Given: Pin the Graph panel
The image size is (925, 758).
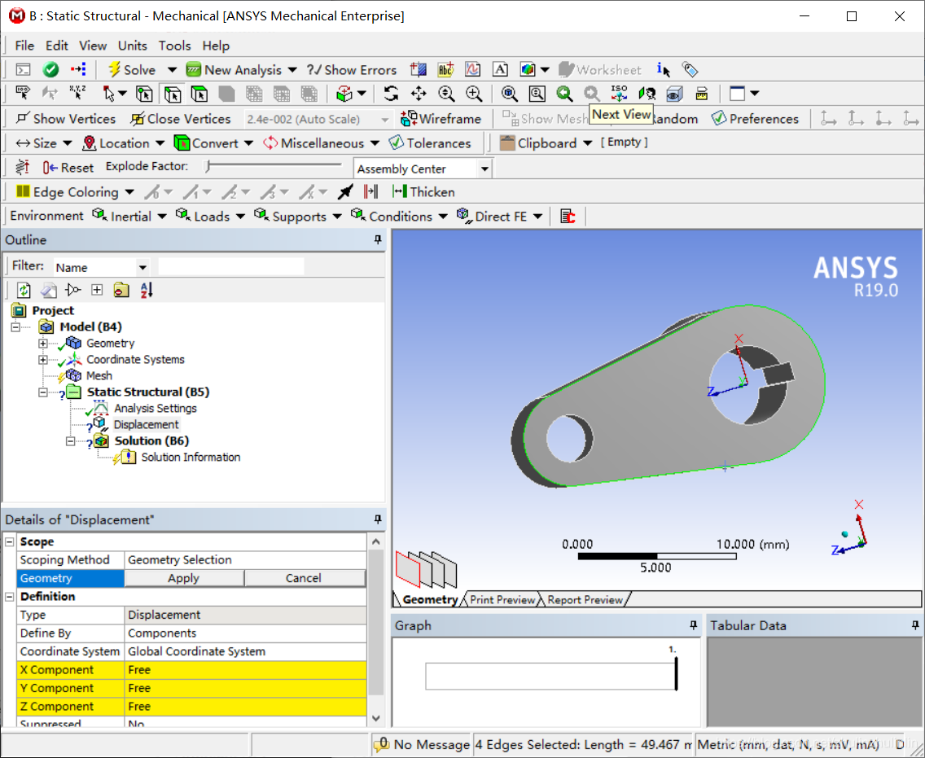Looking at the screenshot, I should pos(693,624).
